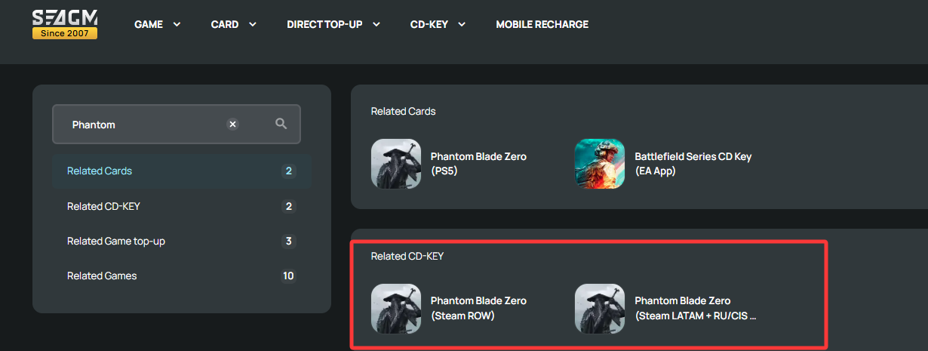Screen dimensions: 928x351
Task: Run search with magnifier icon
Action: point(281,124)
